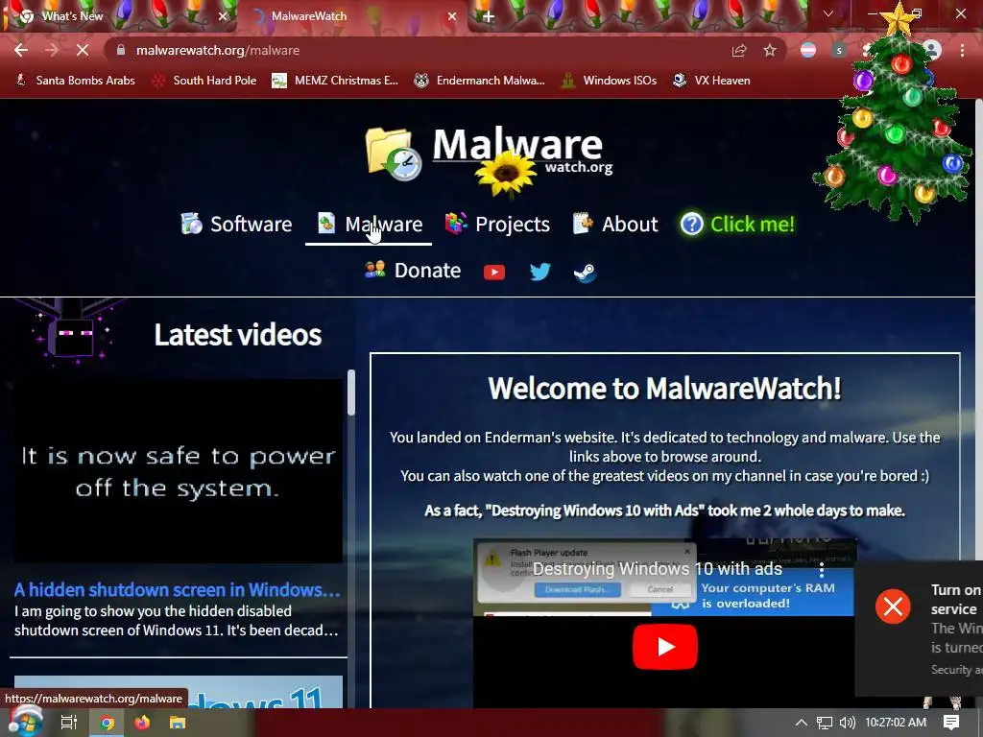Show hidden system tray icons
The image size is (983, 737).
(802, 723)
